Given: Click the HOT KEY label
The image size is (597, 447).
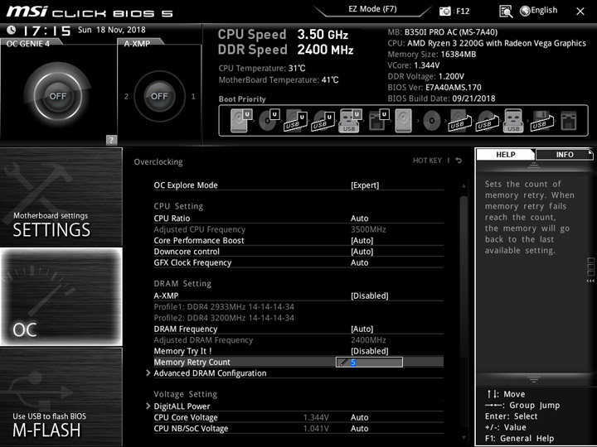Looking at the screenshot, I should tap(427, 161).
